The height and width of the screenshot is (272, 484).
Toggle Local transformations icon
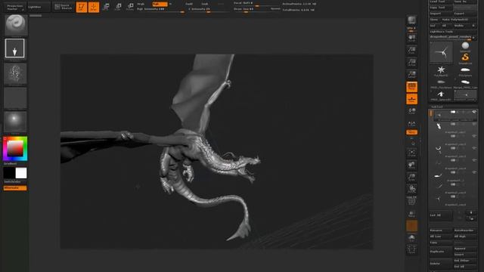411,111
